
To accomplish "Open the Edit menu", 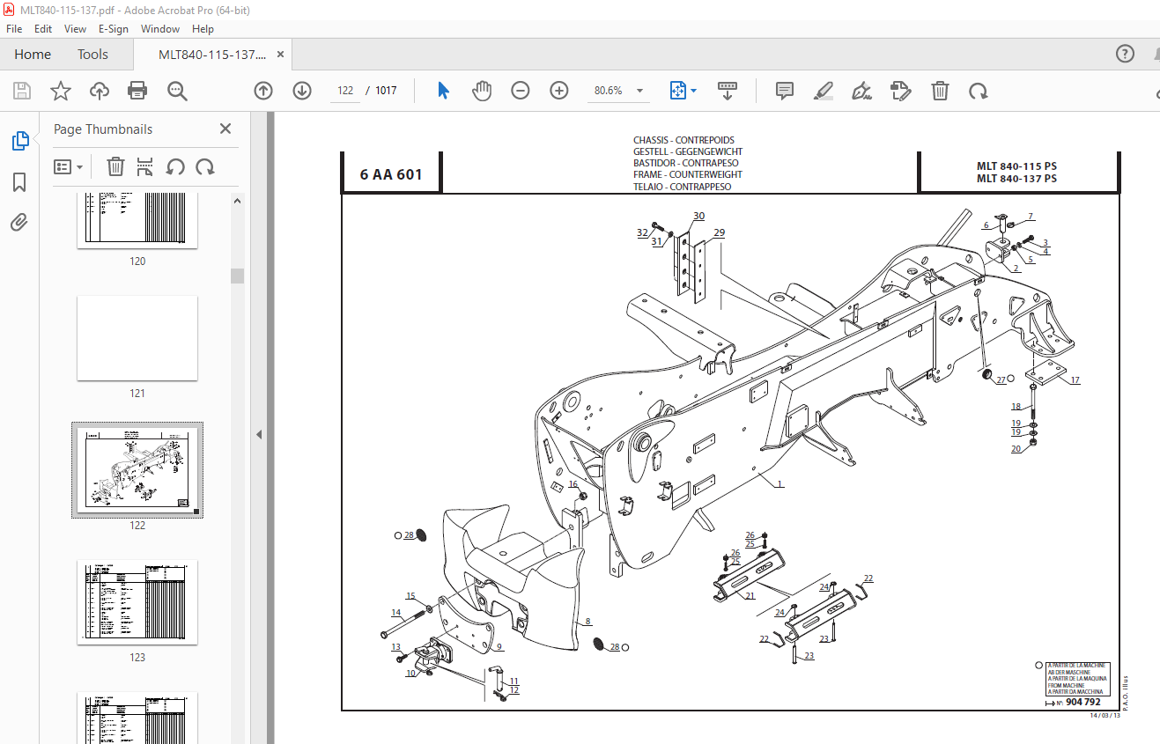I will 43,29.
